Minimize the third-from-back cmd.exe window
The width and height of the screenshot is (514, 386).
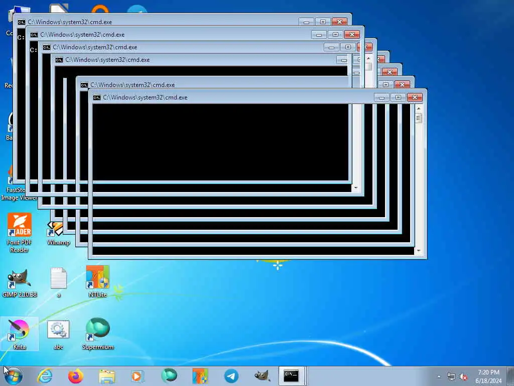point(331,47)
